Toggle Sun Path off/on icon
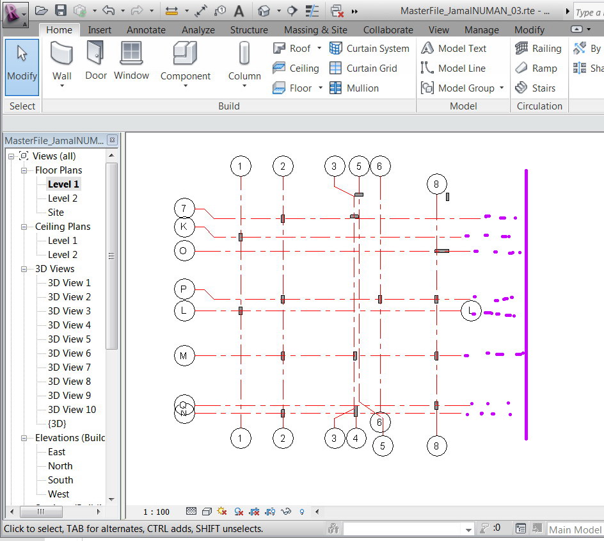 (222, 512)
